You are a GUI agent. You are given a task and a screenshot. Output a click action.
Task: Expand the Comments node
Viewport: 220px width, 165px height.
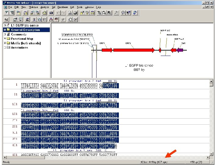pyautogui.click(x=5, y=34)
